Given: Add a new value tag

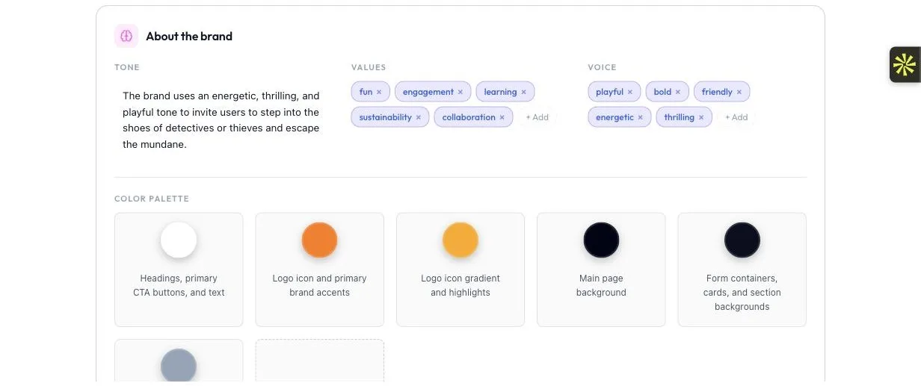Looking at the screenshot, I should tap(537, 117).
